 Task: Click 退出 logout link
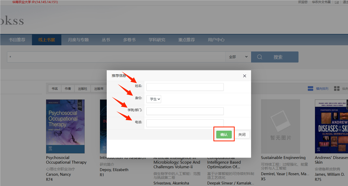345,2
